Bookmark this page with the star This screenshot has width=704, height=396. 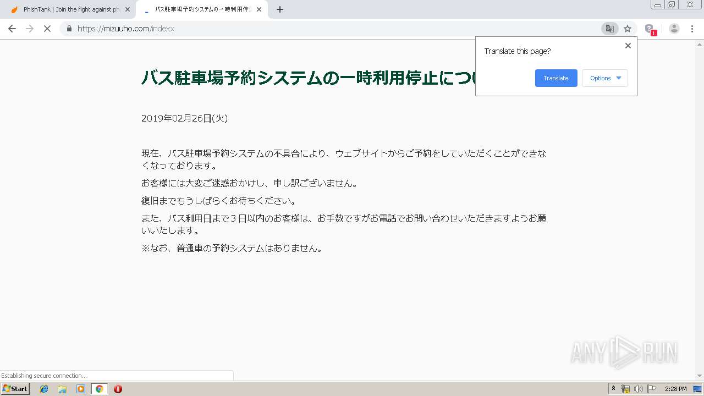(x=628, y=29)
